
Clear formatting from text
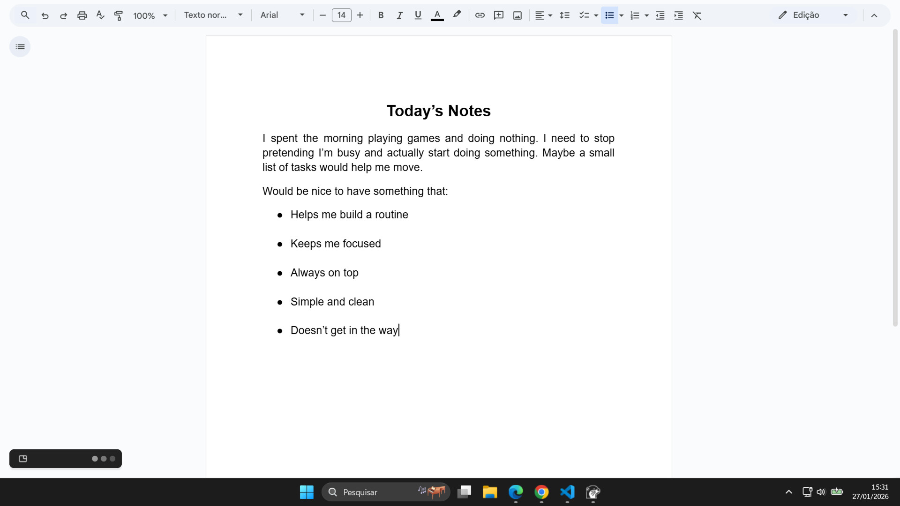[x=697, y=15]
